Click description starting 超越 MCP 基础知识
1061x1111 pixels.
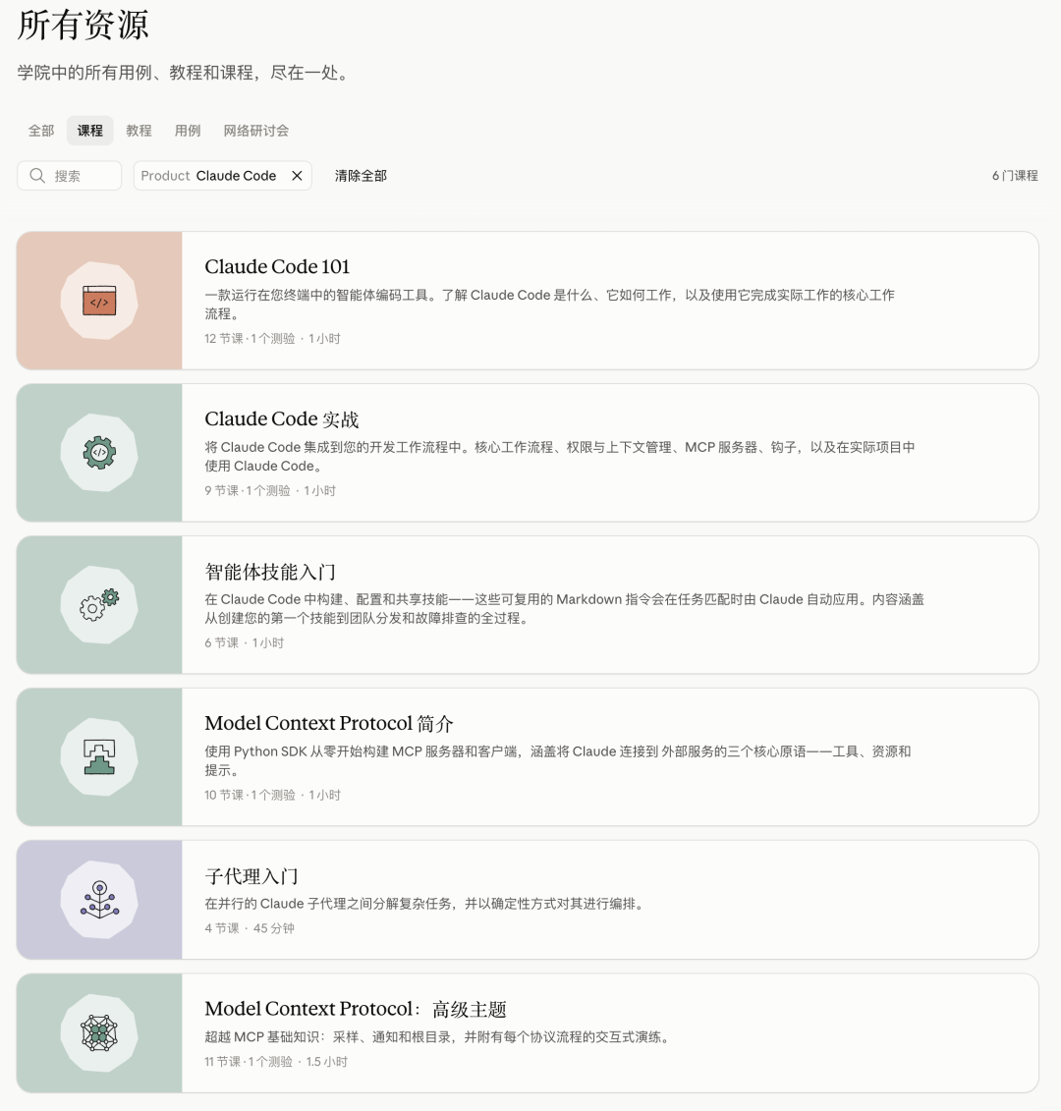point(439,1036)
